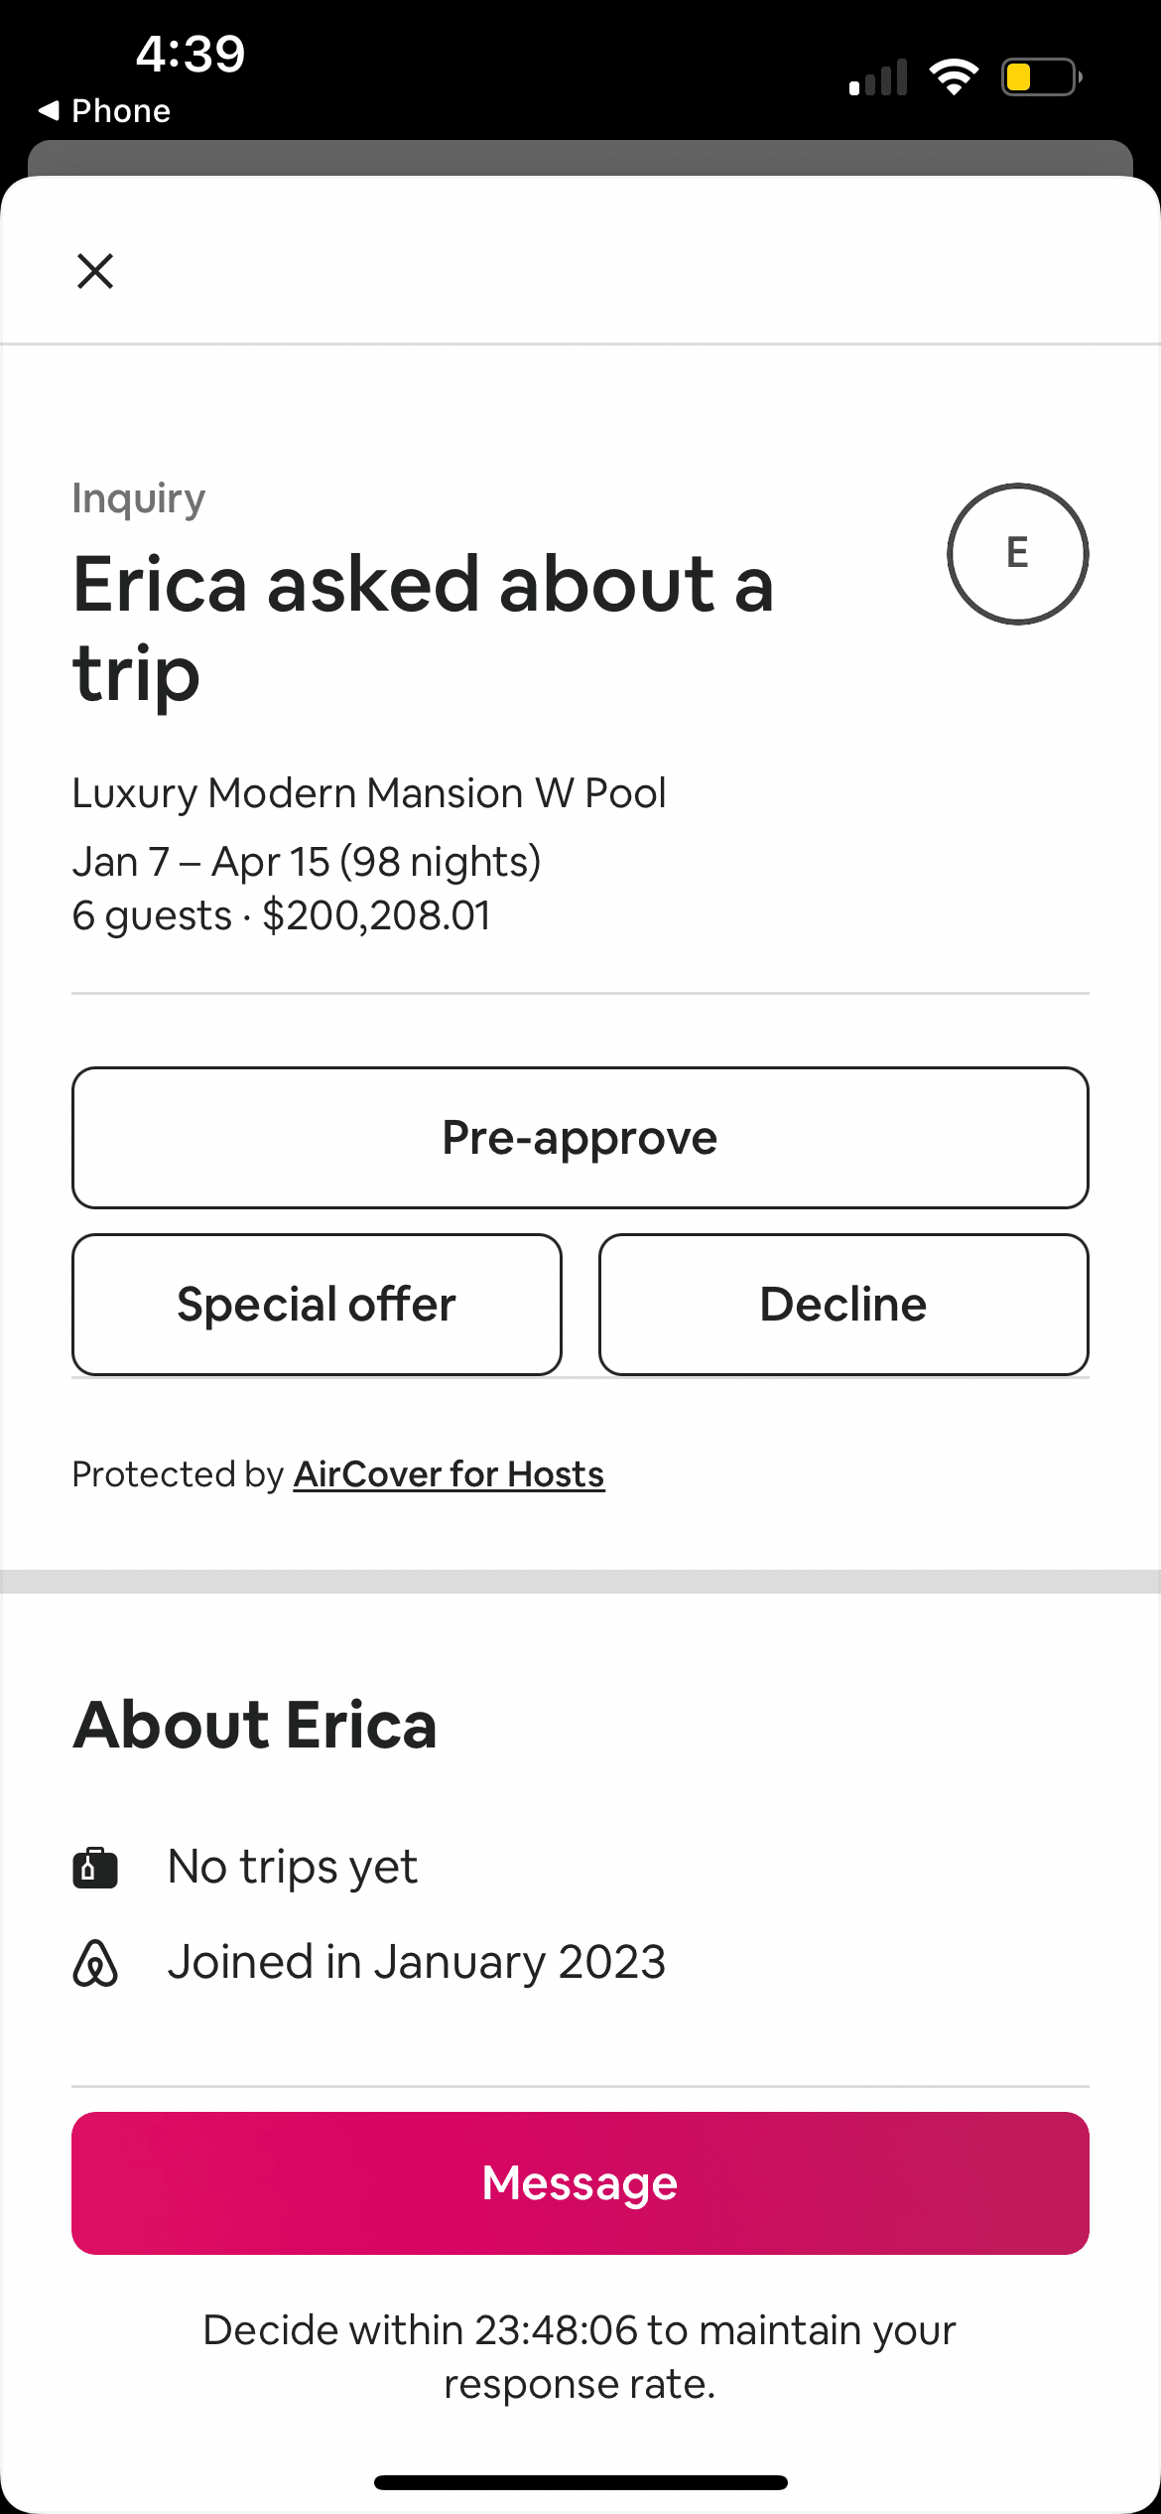
Task: Send a Special offer to Erica
Action: point(317,1305)
